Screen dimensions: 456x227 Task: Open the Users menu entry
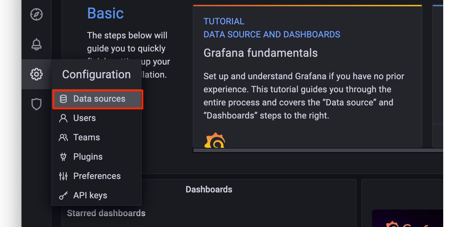click(84, 118)
